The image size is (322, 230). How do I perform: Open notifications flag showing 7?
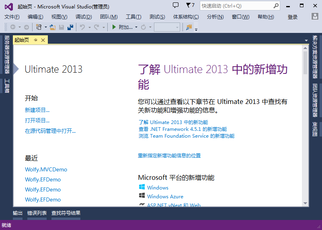tap(190, 5)
